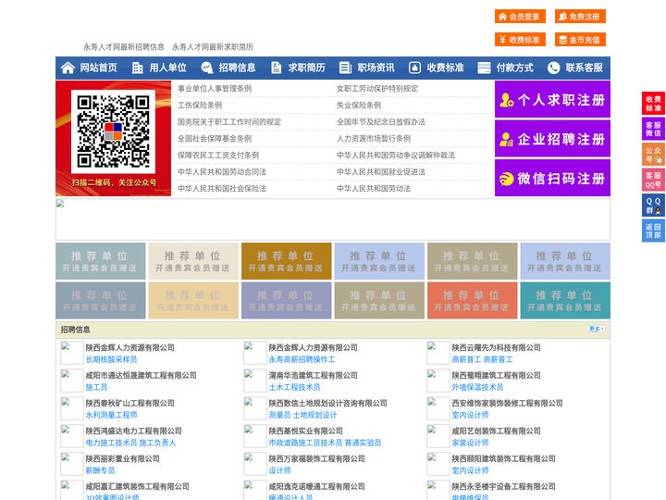This screenshot has height=500, width=666.
Task: Open the QQ群 dark blue side widget
Action: (653, 206)
